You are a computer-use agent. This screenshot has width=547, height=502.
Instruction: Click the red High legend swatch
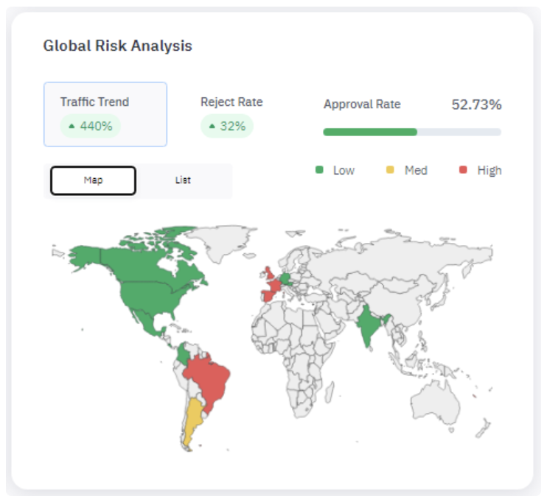tap(463, 170)
